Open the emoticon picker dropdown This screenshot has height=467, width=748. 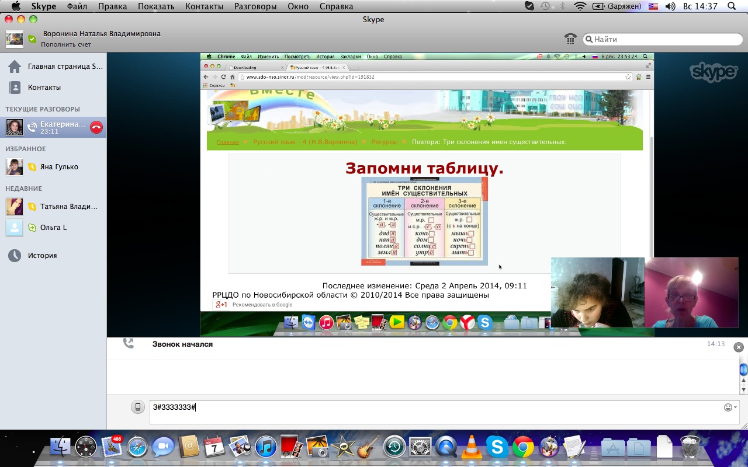pyautogui.click(x=730, y=407)
